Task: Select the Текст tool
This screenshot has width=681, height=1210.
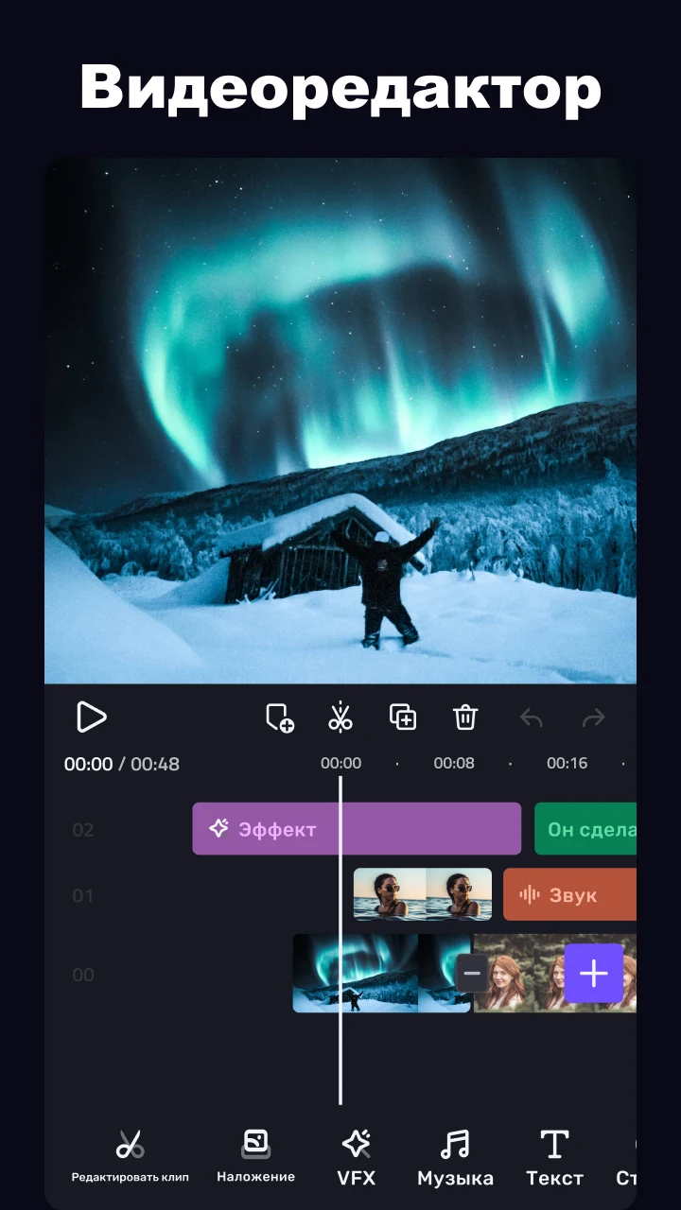Action: pyautogui.click(x=554, y=1157)
